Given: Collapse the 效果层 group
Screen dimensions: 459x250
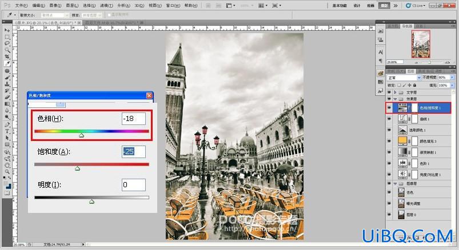Looking at the screenshot, I should [x=395, y=99].
